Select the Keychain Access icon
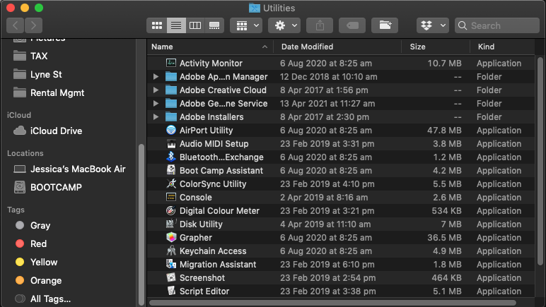Image resolution: width=546 pixels, height=307 pixels. (x=171, y=251)
